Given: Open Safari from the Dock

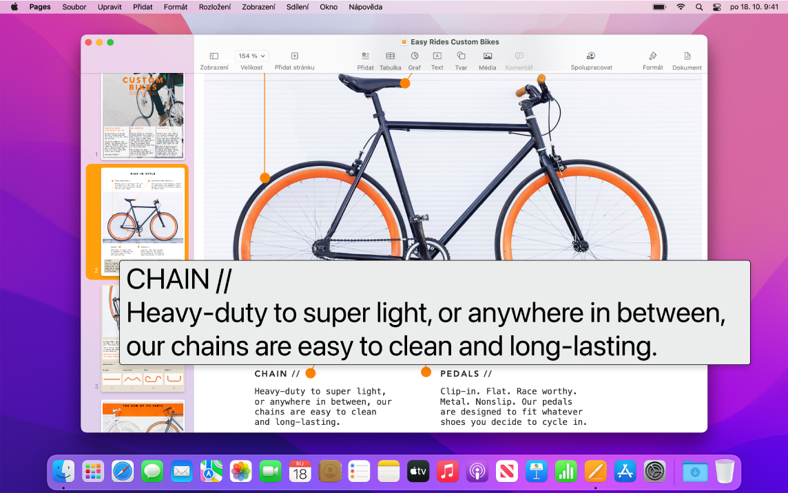Looking at the screenshot, I should pyautogui.click(x=123, y=472).
